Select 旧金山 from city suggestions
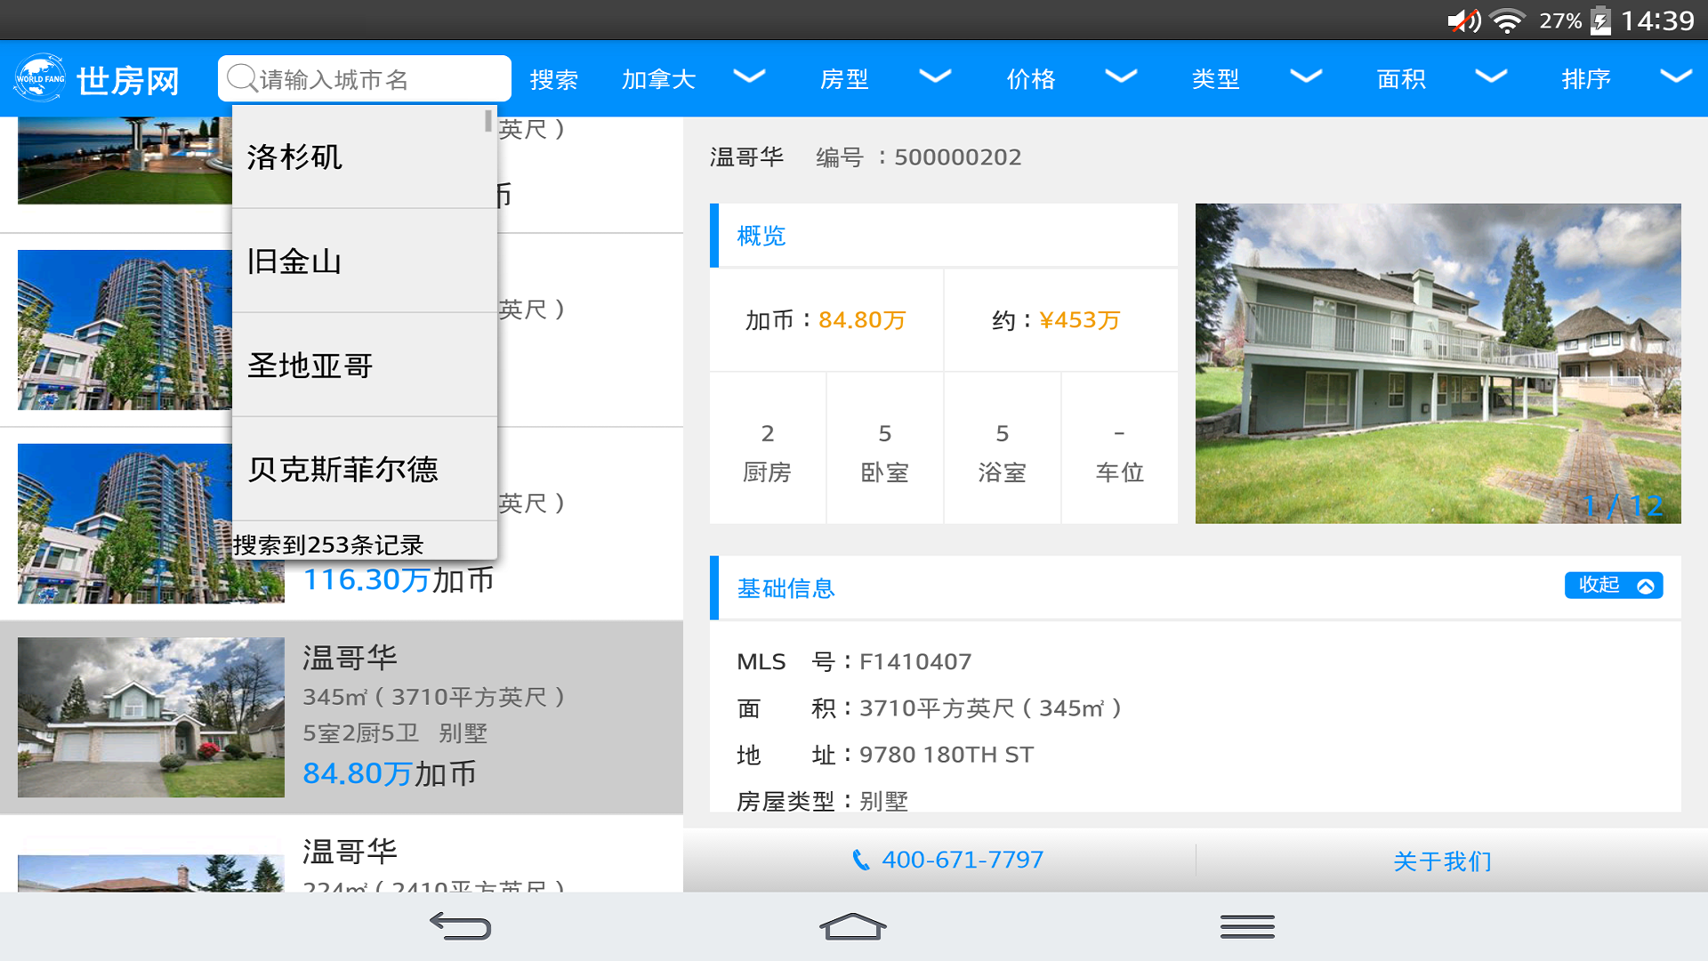1708x961 pixels. coord(364,261)
